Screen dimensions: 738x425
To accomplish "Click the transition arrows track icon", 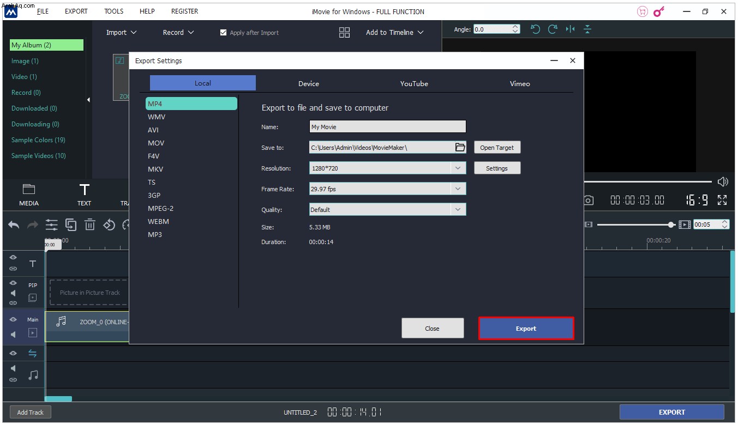I will [x=33, y=354].
